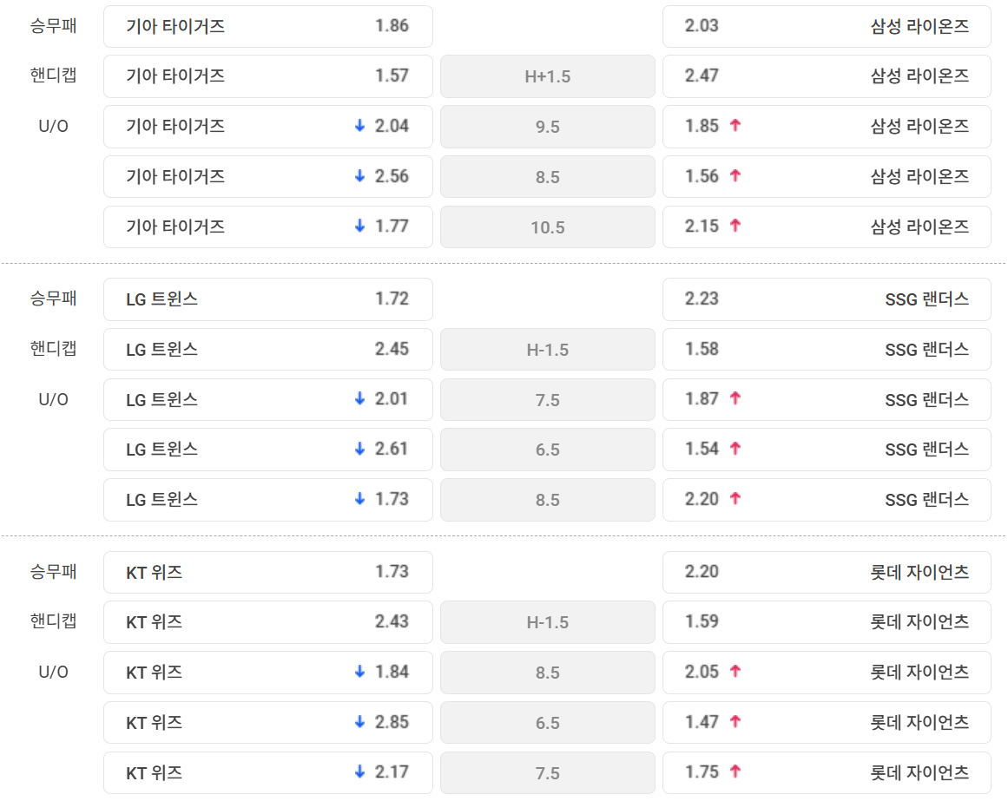This screenshot has width=1008, height=801.
Task: Choose SSG 랜더스 odds 1.87
Action: pos(827,399)
